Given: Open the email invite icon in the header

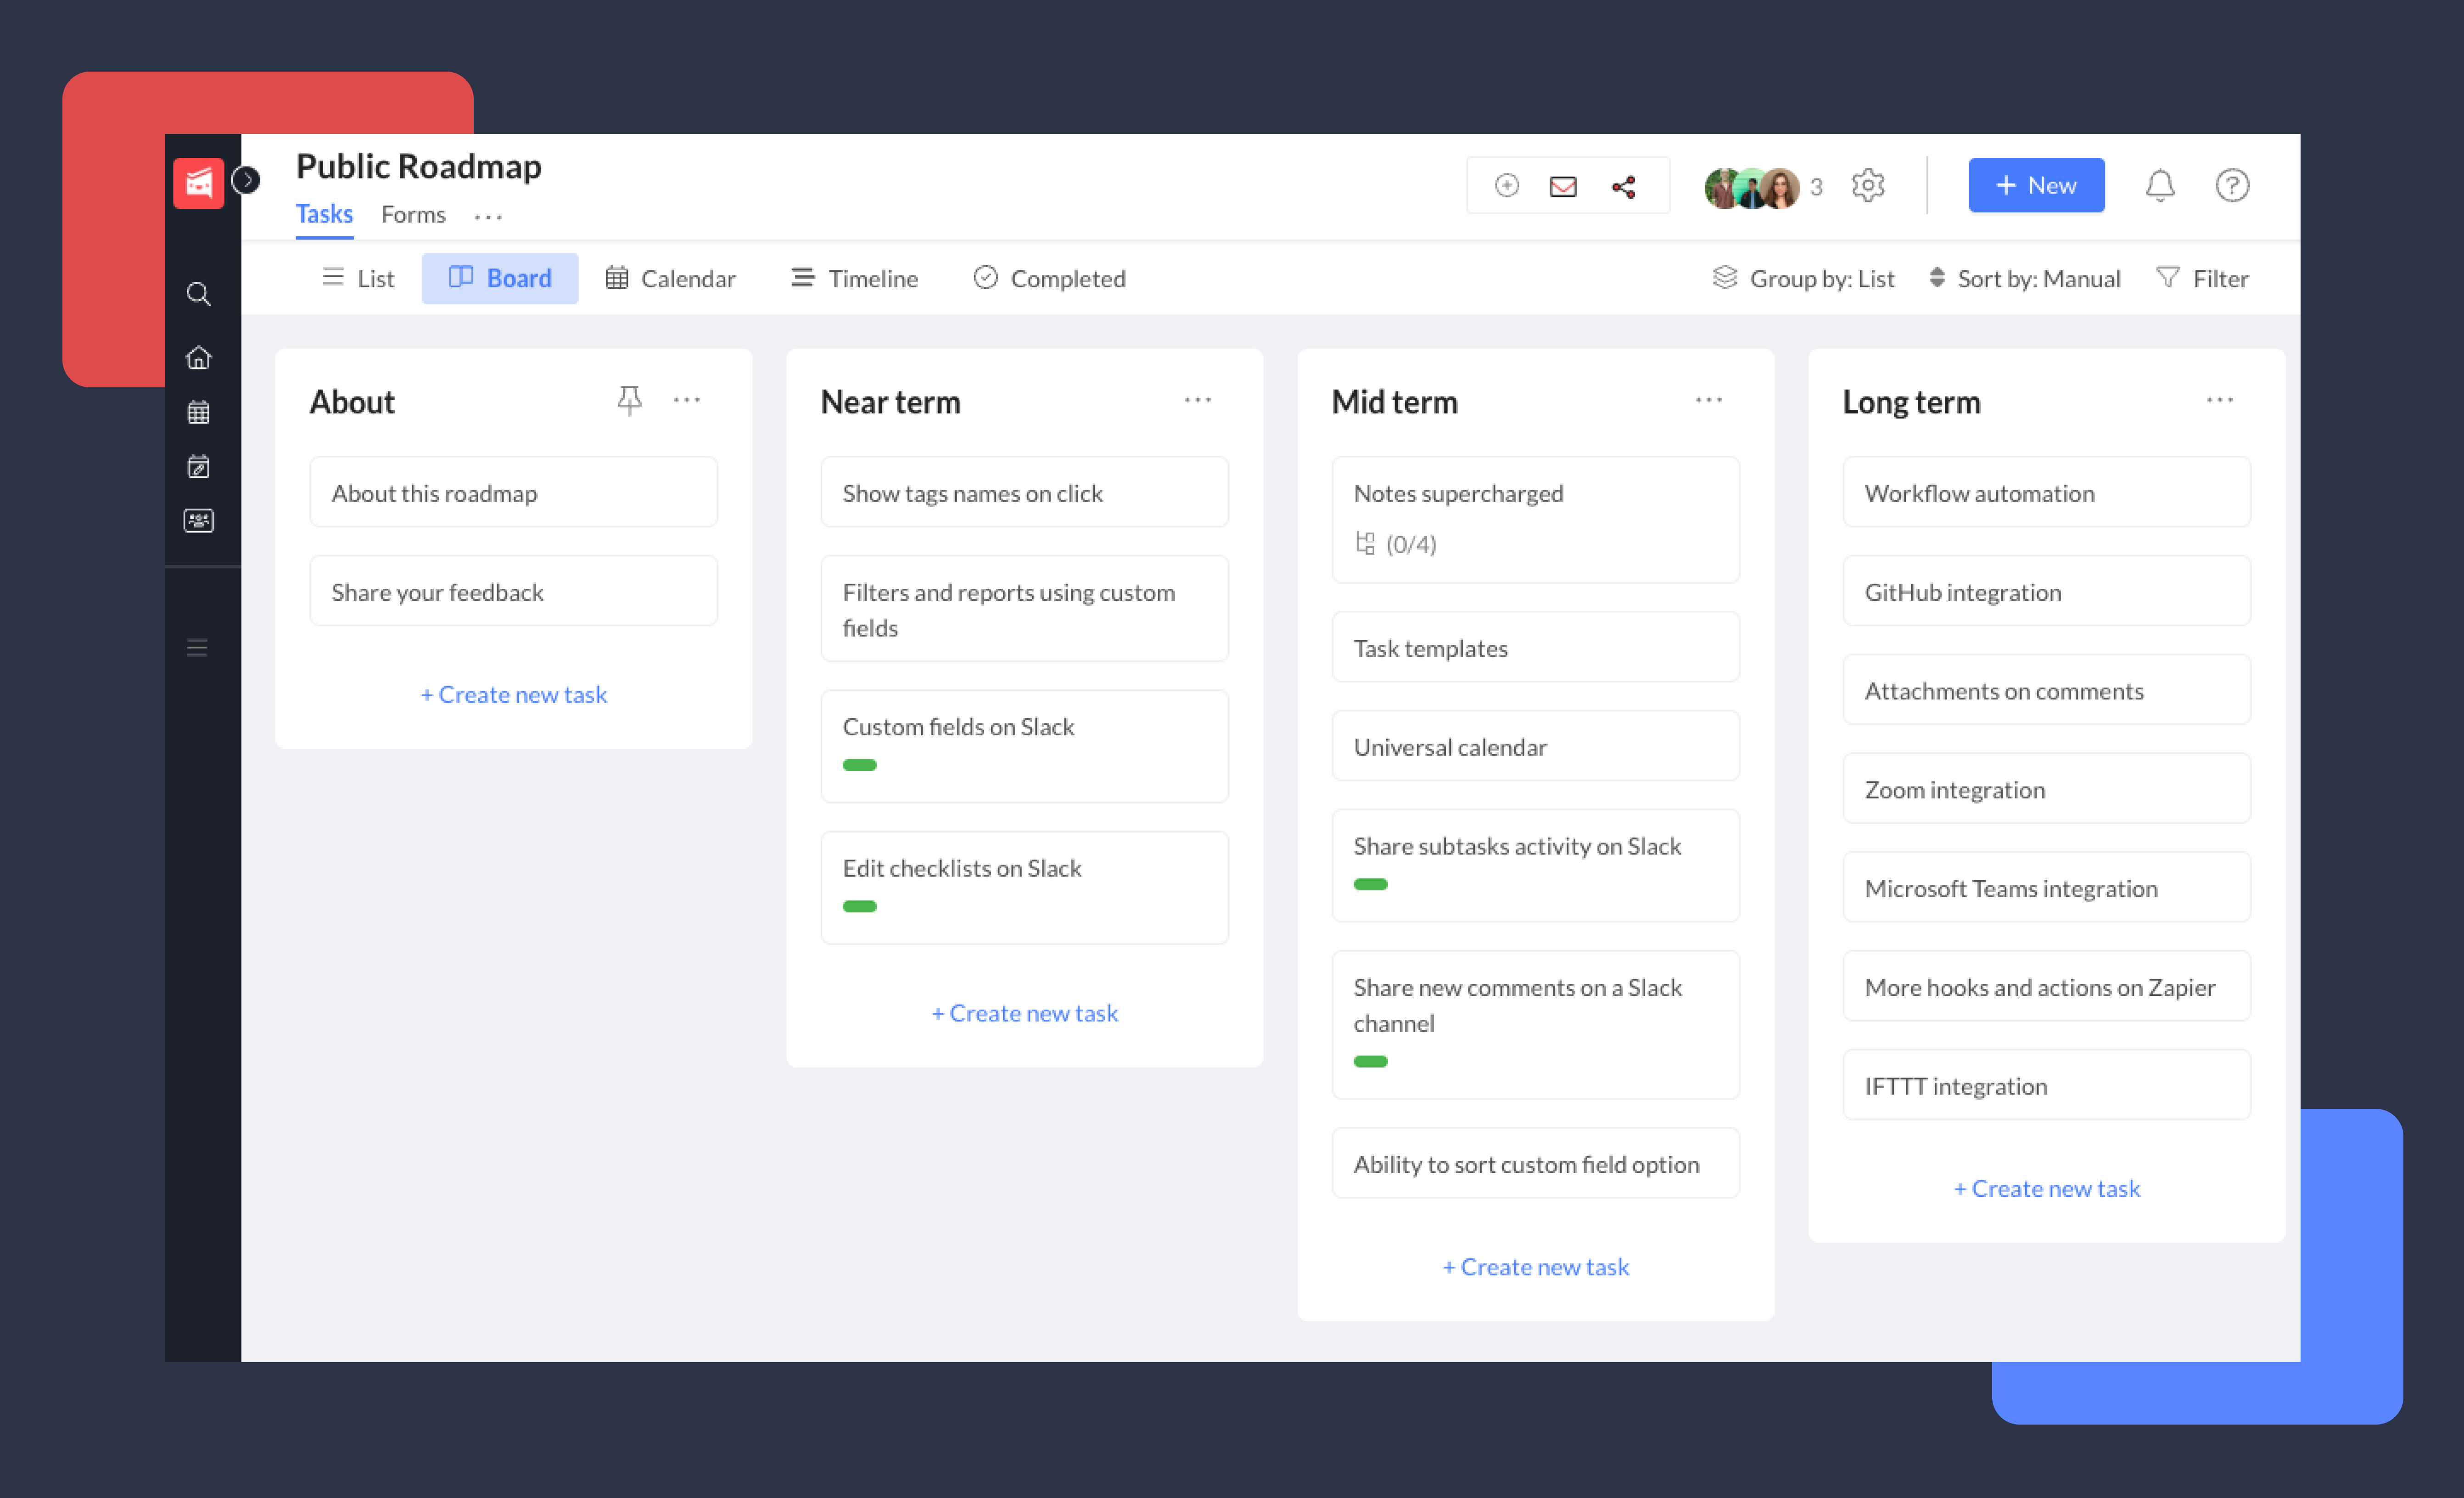Looking at the screenshot, I should point(1562,185).
